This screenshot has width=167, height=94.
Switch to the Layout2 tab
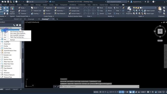click(x=15, y=89)
